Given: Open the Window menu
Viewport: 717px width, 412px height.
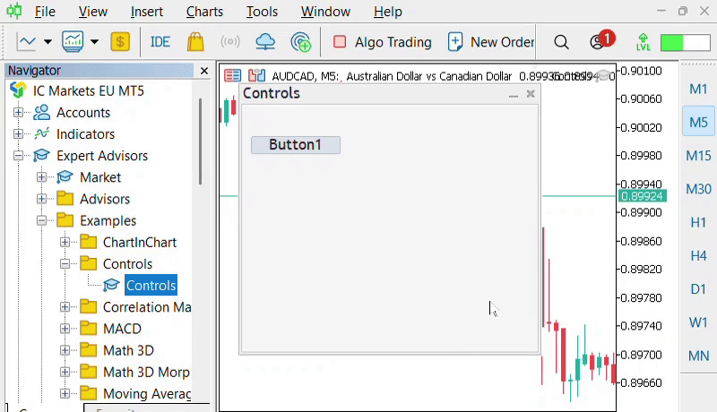Looking at the screenshot, I should (x=325, y=12).
